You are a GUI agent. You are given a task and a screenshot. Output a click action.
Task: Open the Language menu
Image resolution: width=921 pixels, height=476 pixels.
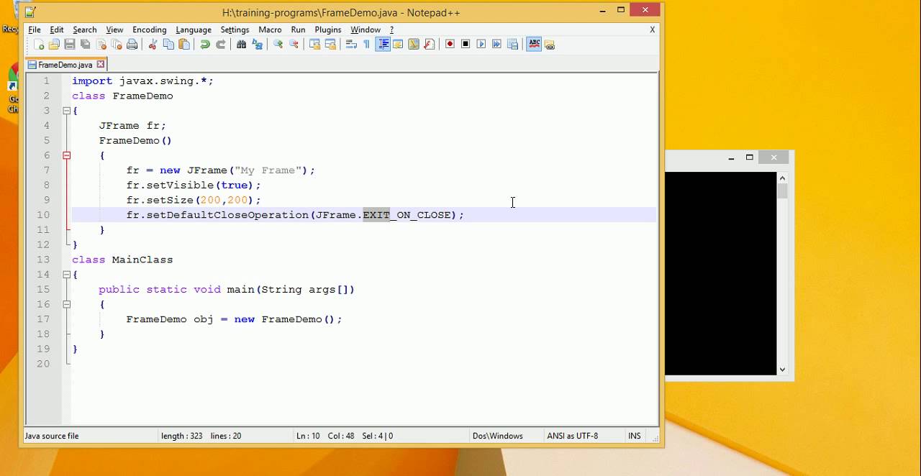(x=194, y=29)
